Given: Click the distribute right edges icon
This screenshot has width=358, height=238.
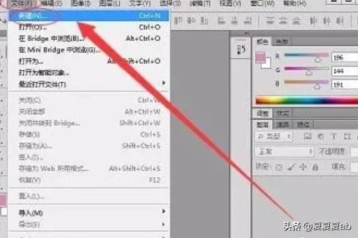Looking at the screenshot, I should pyautogui.click(x=340, y=21).
